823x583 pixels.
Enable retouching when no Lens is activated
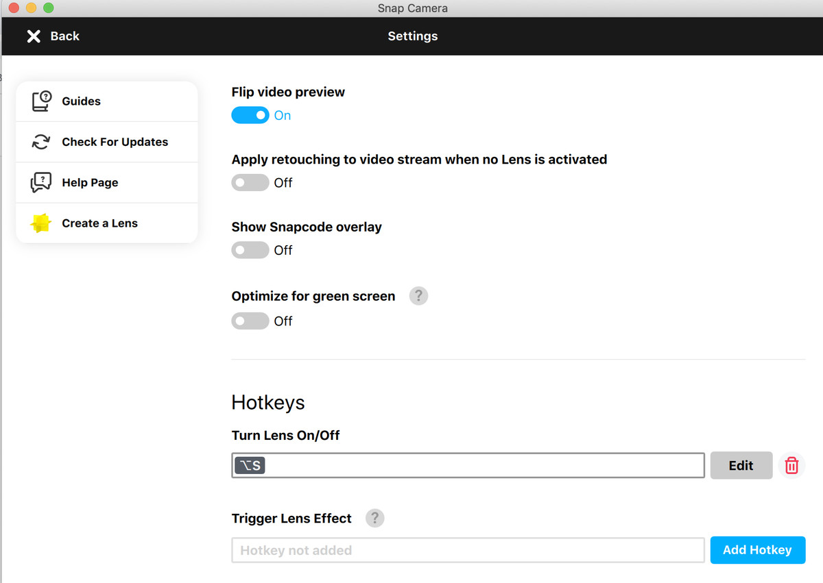[250, 183]
